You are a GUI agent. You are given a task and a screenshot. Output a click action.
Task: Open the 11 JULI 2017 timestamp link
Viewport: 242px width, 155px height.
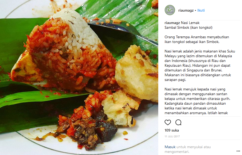pyautogui.click(x=172, y=136)
